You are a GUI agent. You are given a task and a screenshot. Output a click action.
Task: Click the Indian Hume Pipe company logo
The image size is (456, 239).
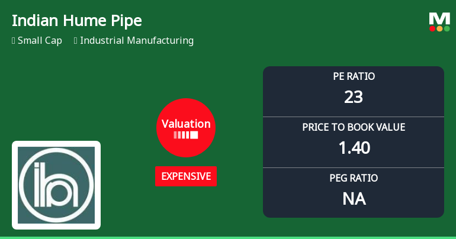point(56,185)
